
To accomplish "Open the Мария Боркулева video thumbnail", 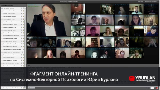I will click(49, 42).
